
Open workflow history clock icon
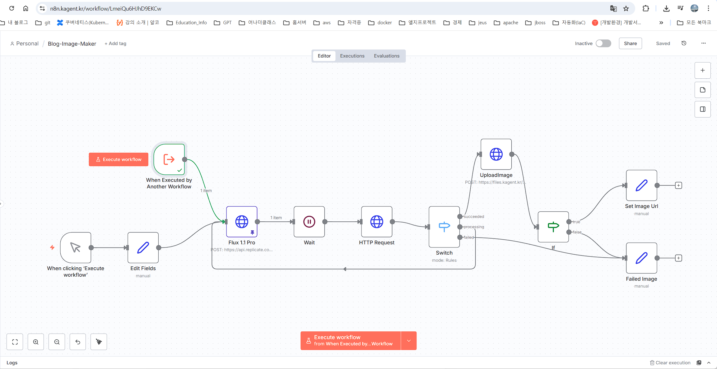click(x=684, y=43)
